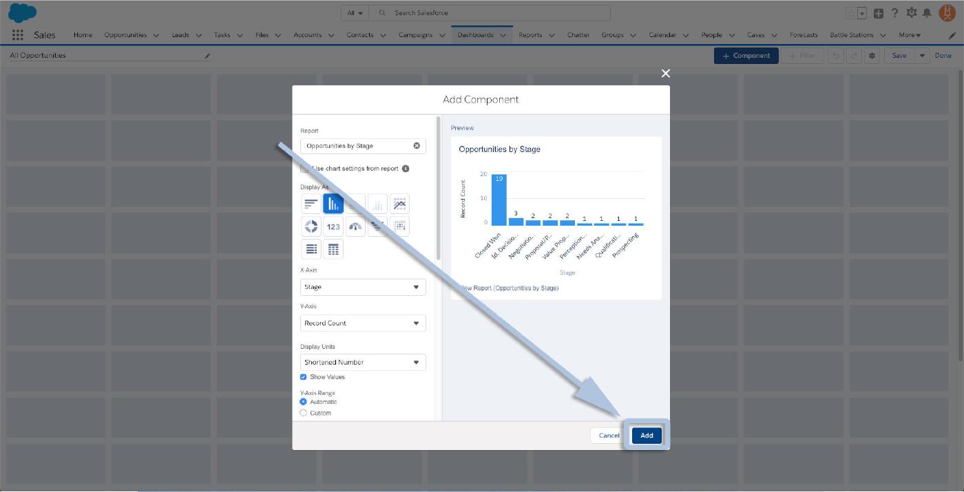Uncheck the Show Values checkbox
Viewport: 964px width, 492px height.
304,377
